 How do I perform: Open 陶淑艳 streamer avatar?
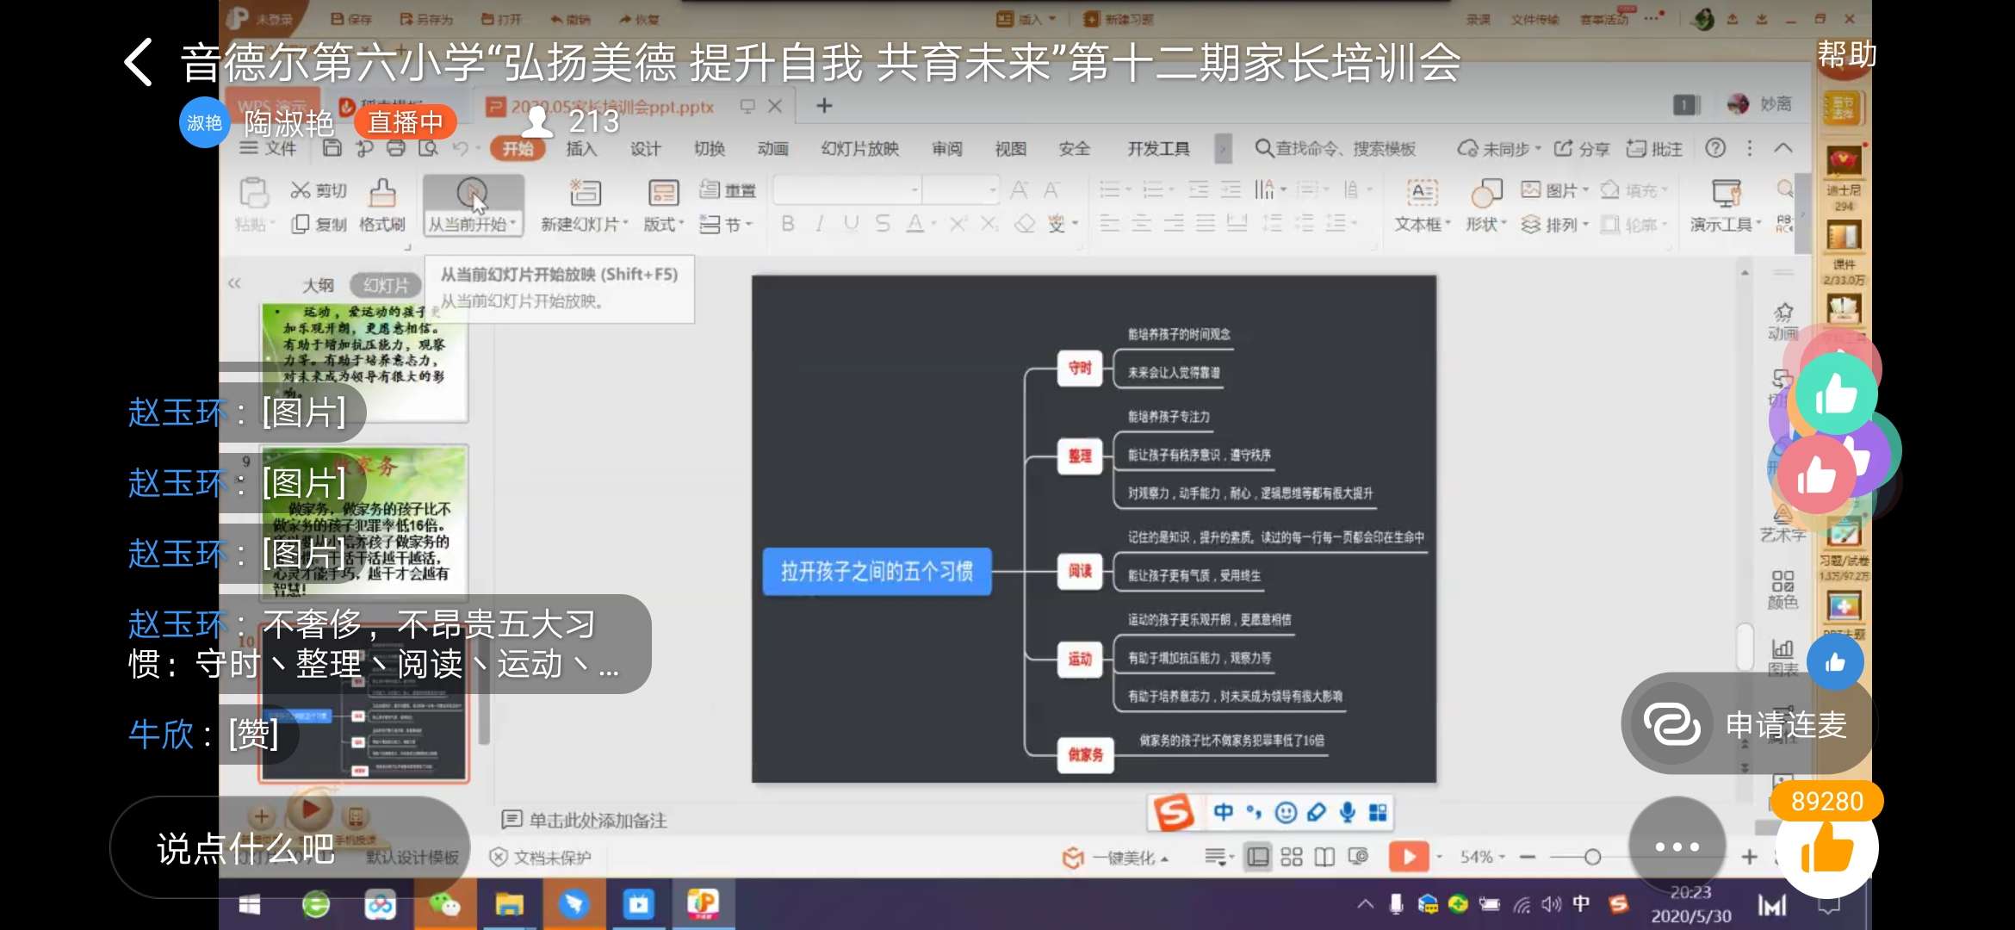click(x=204, y=123)
